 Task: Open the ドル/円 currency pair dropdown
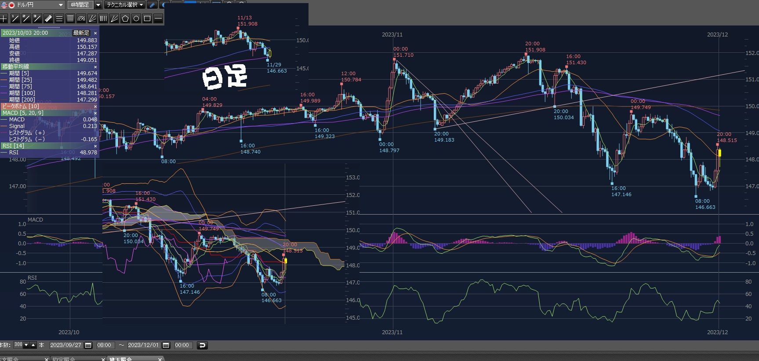[61, 5]
